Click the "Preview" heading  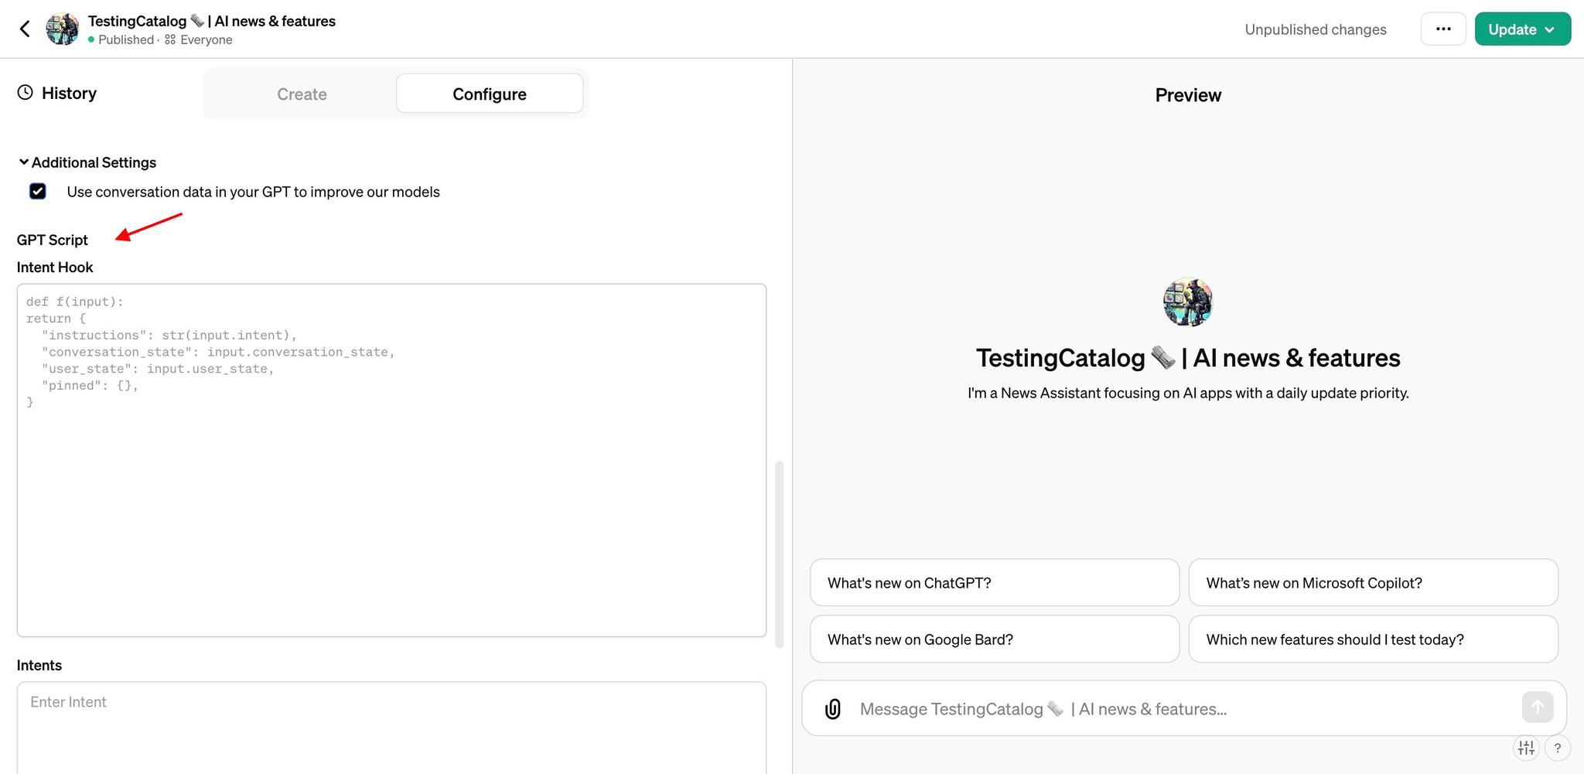click(1188, 95)
